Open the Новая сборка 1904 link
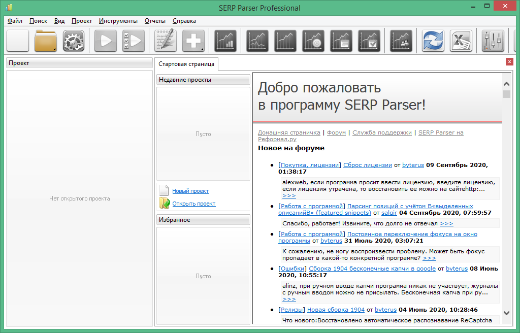The image size is (520, 333). [x=336, y=310]
